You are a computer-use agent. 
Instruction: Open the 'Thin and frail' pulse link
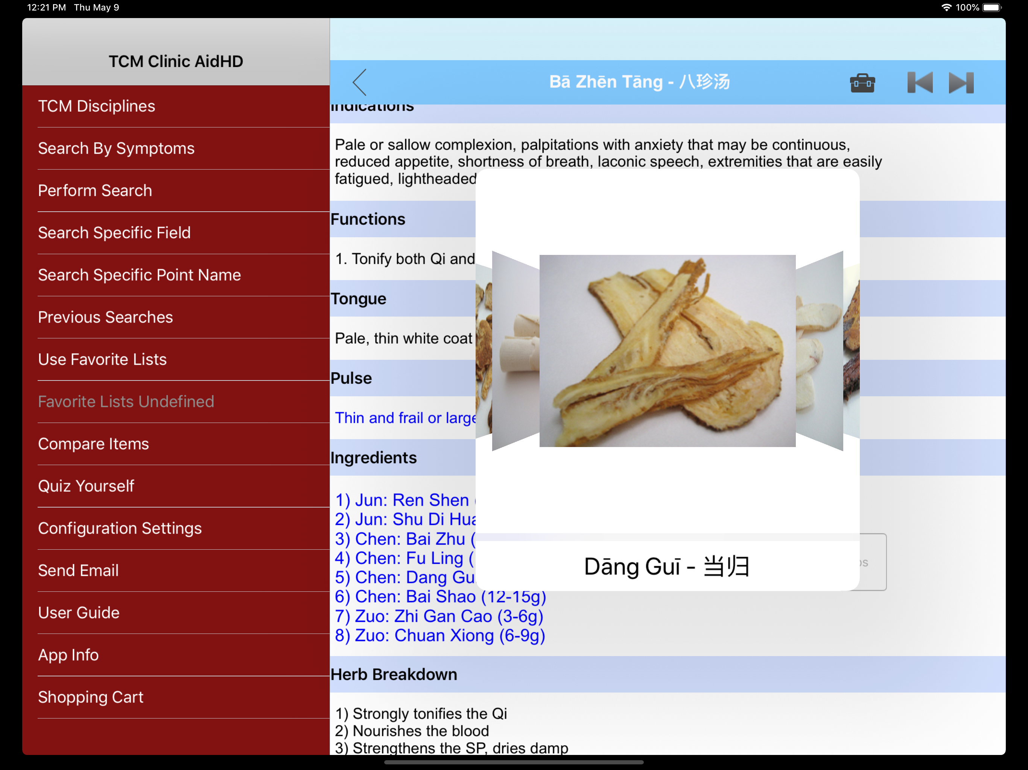coord(405,418)
